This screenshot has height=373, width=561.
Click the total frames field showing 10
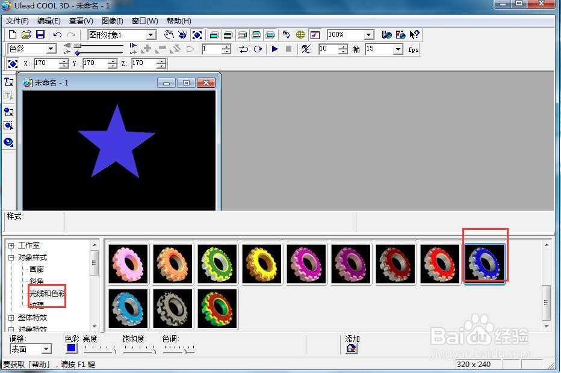coord(328,49)
